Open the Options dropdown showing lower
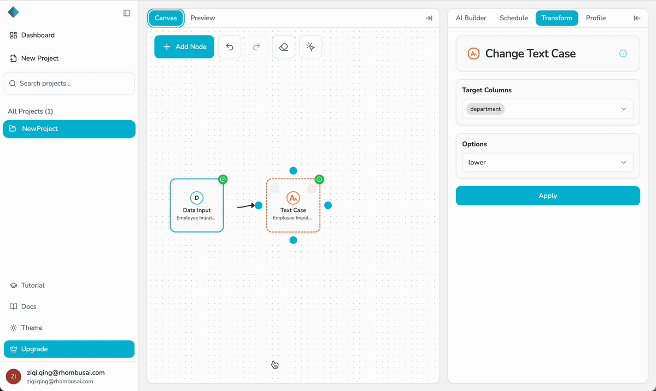Image resolution: width=656 pixels, height=391 pixels. coord(547,163)
